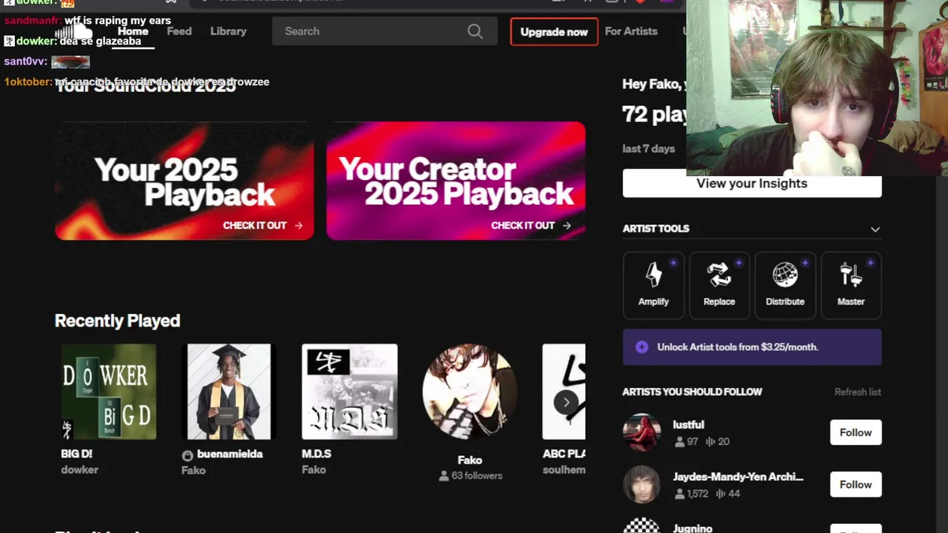Screen dimensions: 948x533
Task: Open Fako profile picture in Recently Played
Action: point(470,392)
